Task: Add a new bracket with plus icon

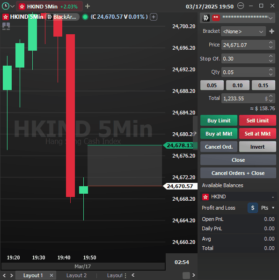Action: tap(272, 31)
